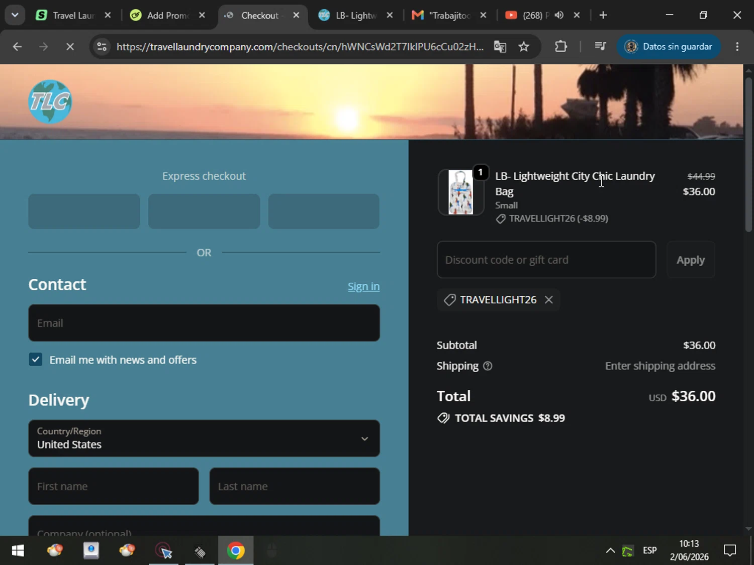
Task: Open the tab search dropdown
Action: coord(15,15)
